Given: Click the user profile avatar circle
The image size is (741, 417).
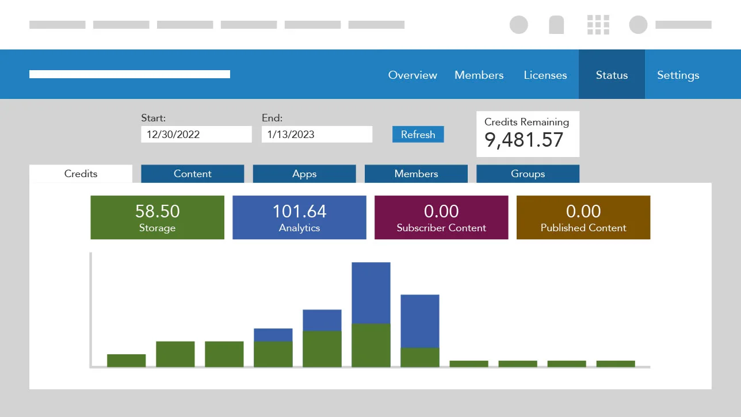Looking at the screenshot, I should [x=638, y=25].
